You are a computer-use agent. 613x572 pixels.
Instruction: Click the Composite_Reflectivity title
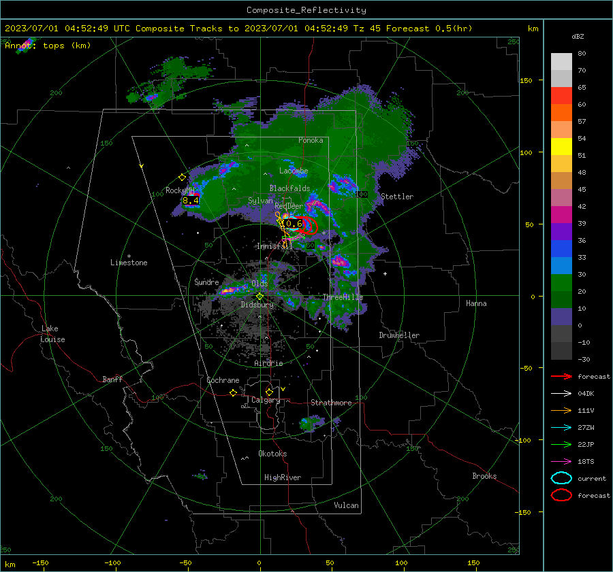tap(306, 10)
